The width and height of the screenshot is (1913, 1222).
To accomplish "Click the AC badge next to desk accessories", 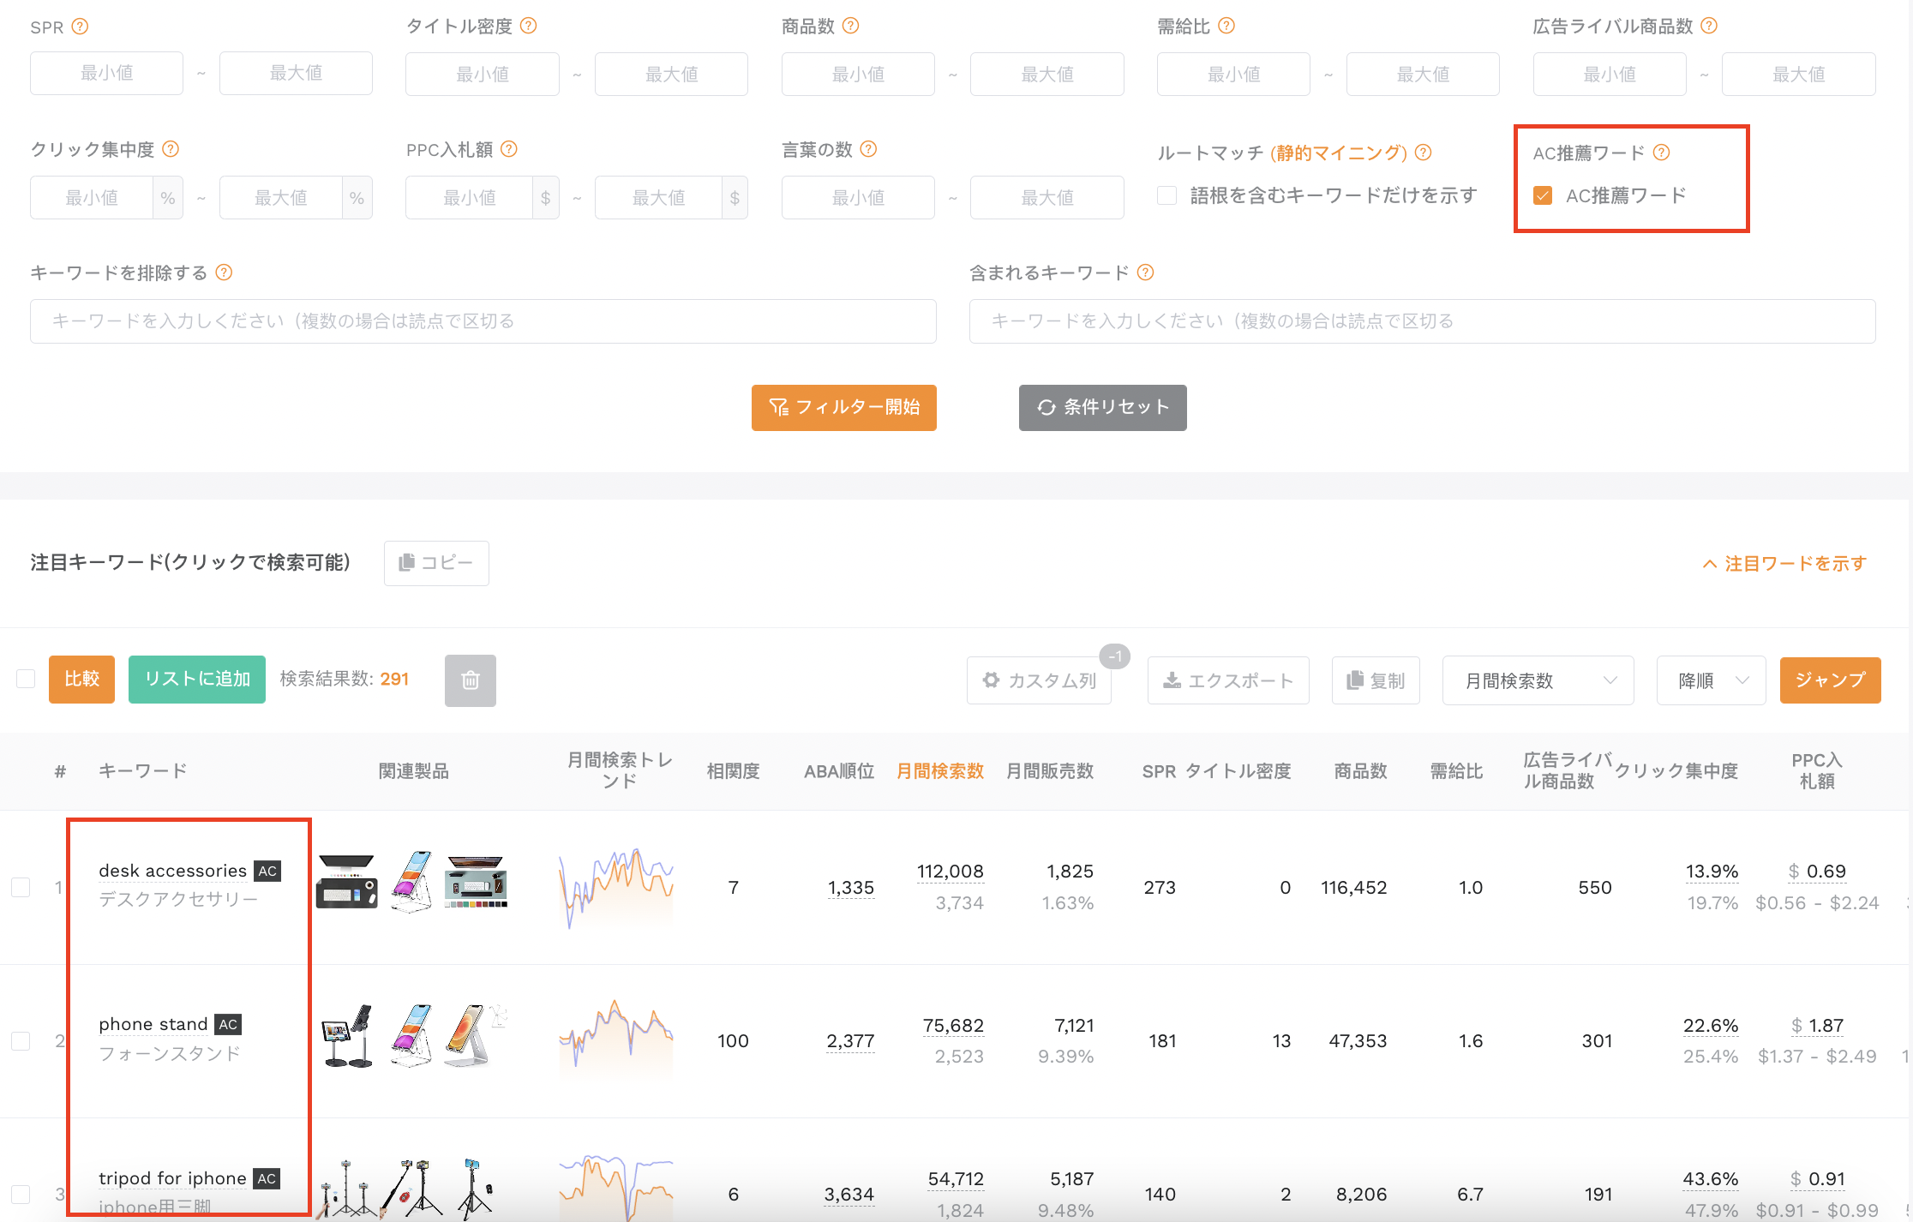I will click(267, 871).
